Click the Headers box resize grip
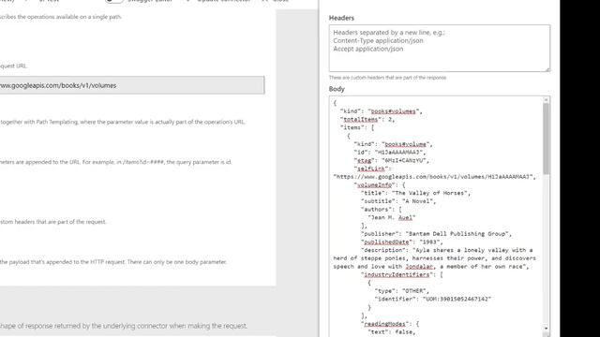 (547, 68)
